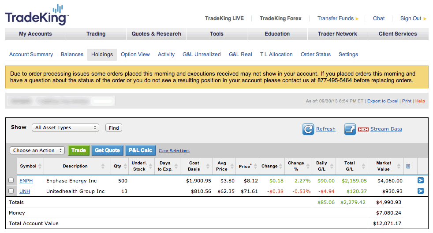Open the Trader Network menu
This screenshot has width=433, height=233.
tap(337, 34)
